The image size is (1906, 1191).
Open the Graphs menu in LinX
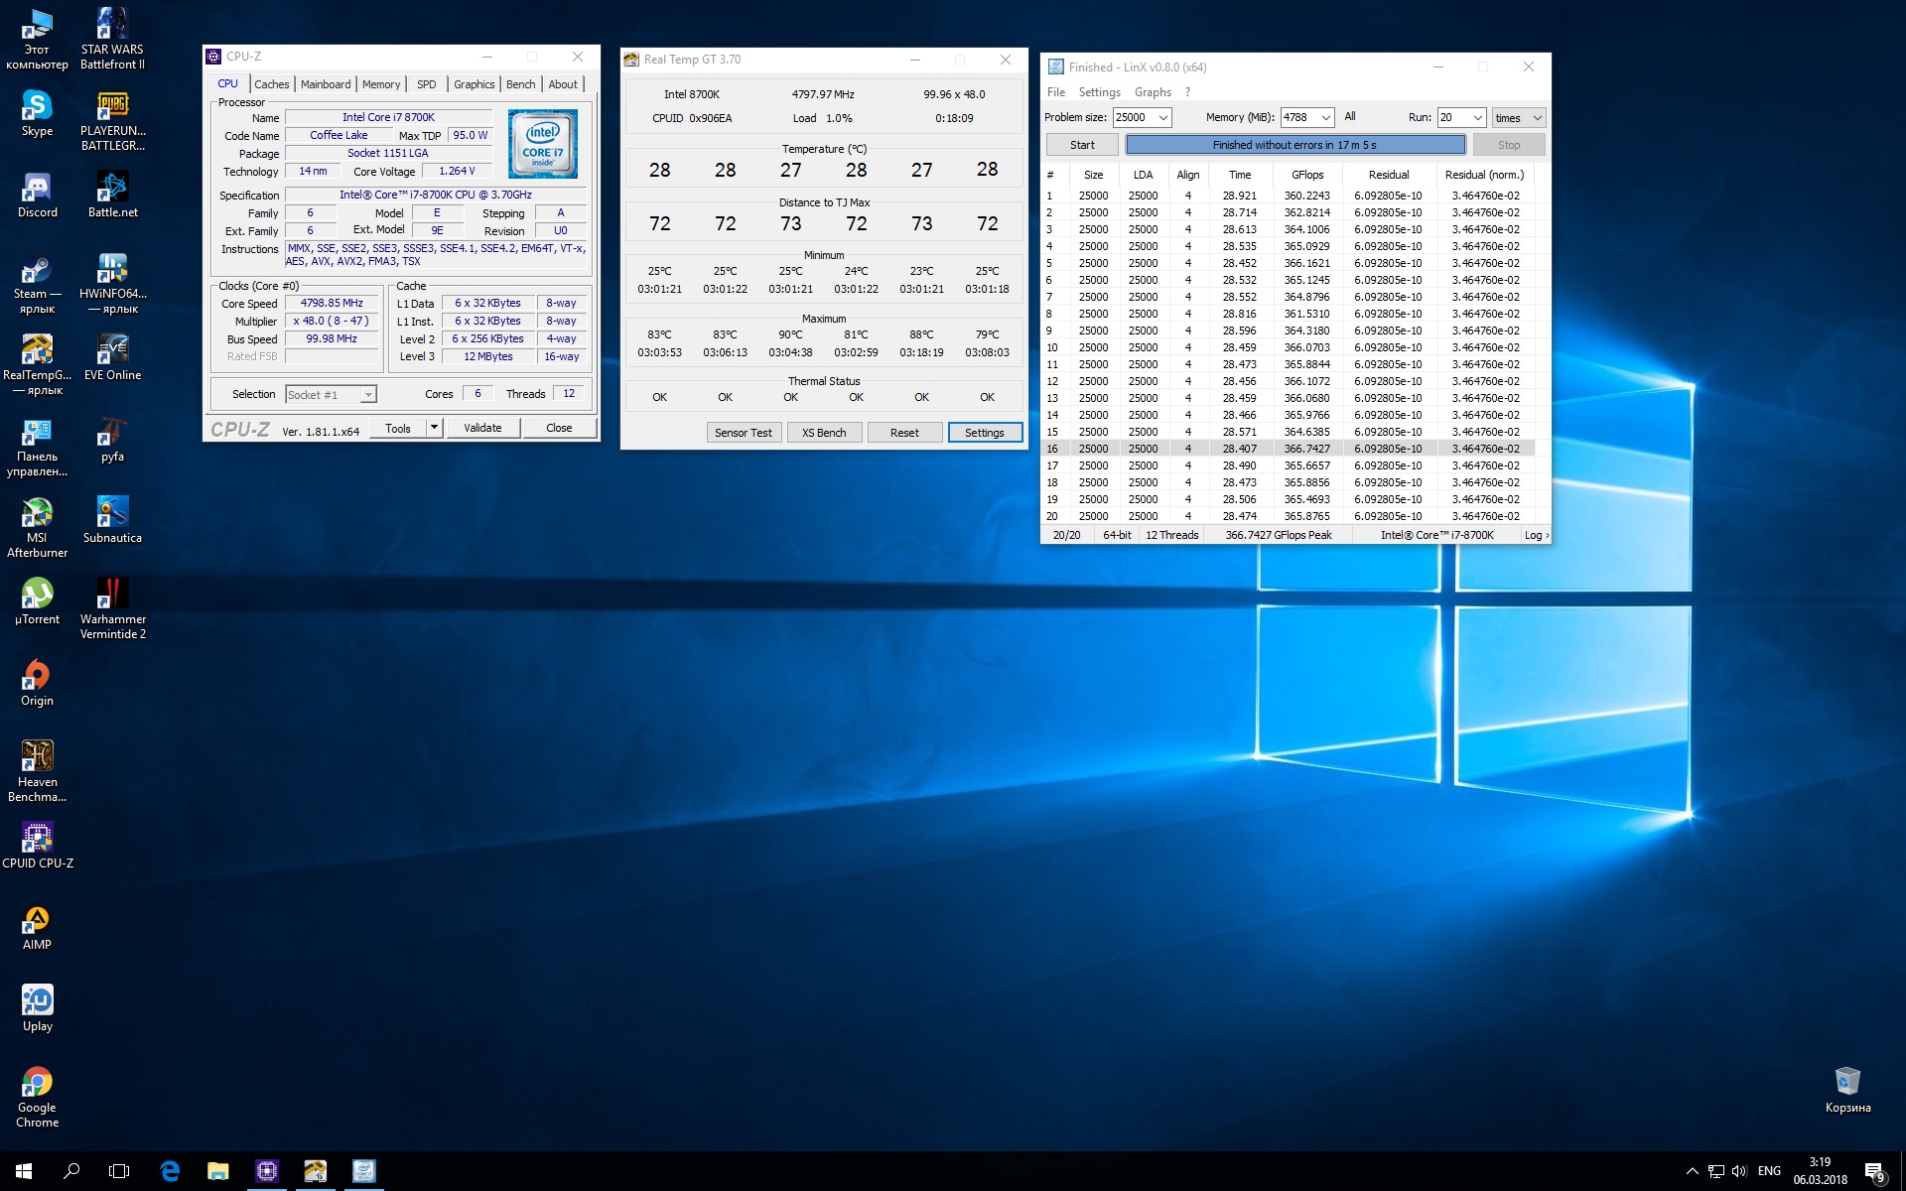coord(1153,92)
